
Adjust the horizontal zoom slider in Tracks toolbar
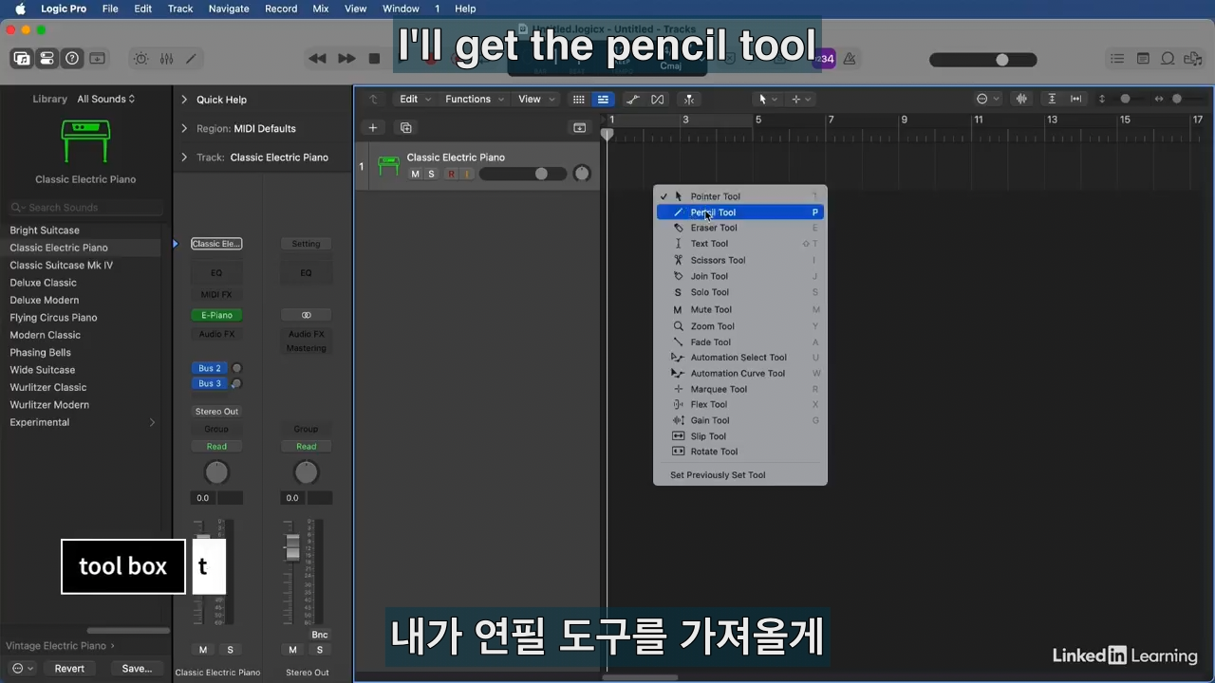1177,99
